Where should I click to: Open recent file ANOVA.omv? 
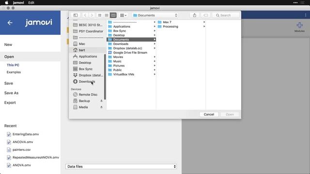tap(19, 165)
